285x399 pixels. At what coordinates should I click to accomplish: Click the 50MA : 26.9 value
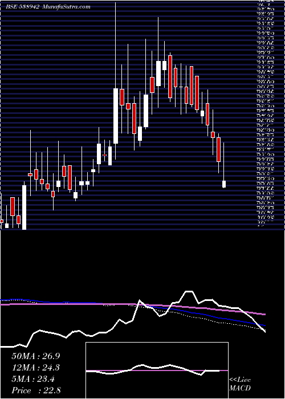tap(36, 356)
